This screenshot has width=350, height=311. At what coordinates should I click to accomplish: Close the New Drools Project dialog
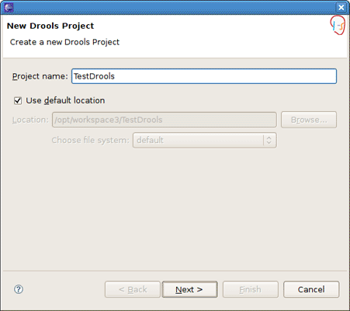(341, 7)
